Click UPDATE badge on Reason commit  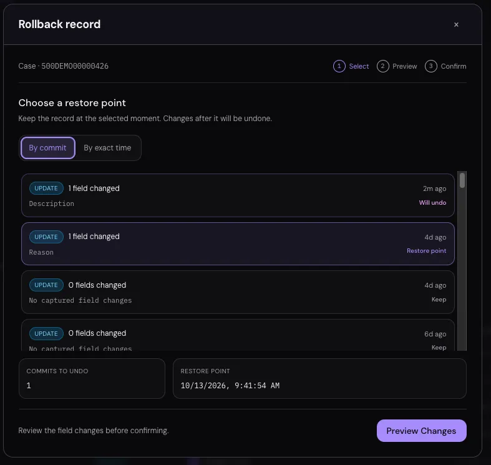tap(46, 237)
